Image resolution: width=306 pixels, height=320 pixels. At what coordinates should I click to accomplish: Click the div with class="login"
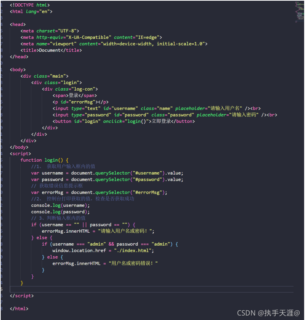56,82
